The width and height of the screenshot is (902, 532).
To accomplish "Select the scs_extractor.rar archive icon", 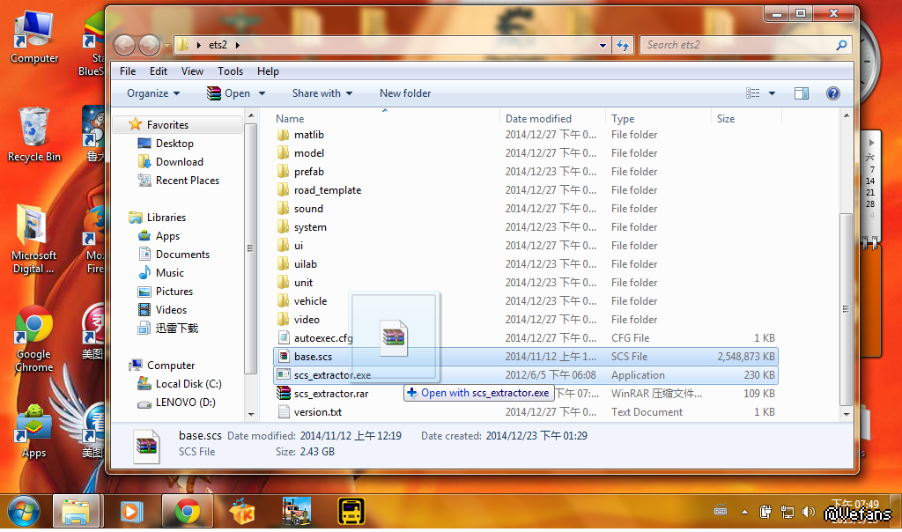I will pos(283,394).
